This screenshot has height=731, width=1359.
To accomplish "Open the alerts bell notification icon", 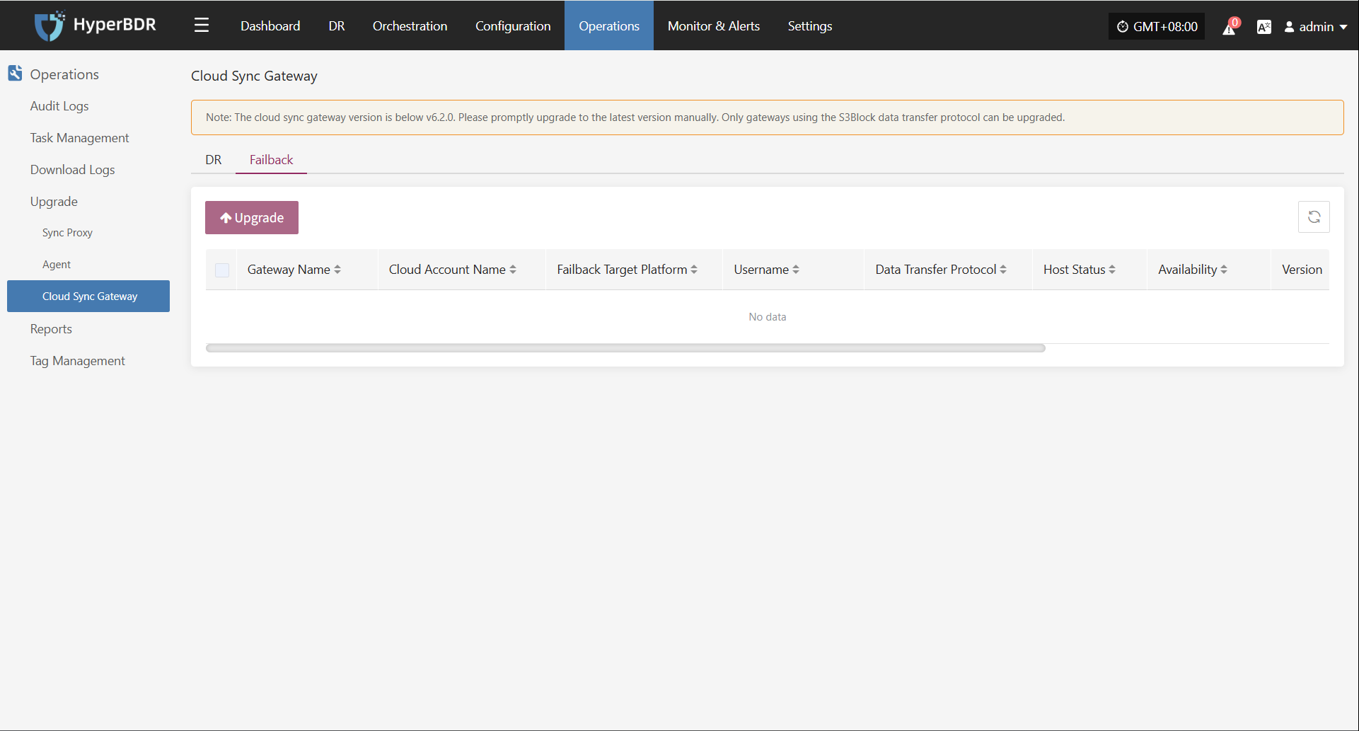I will tap(1230, 27).
